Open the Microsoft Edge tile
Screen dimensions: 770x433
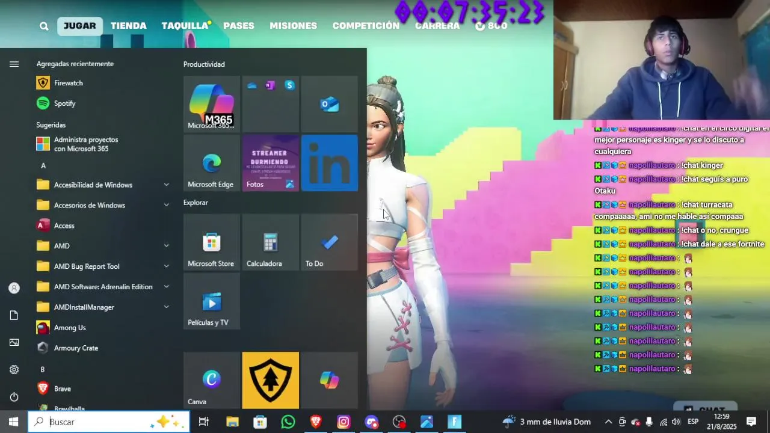[x=211, y=162]
